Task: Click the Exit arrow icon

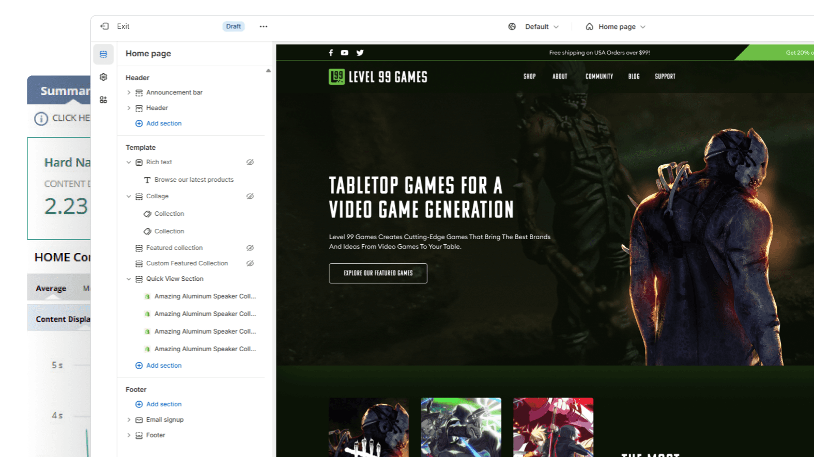Action: point(104,26)
